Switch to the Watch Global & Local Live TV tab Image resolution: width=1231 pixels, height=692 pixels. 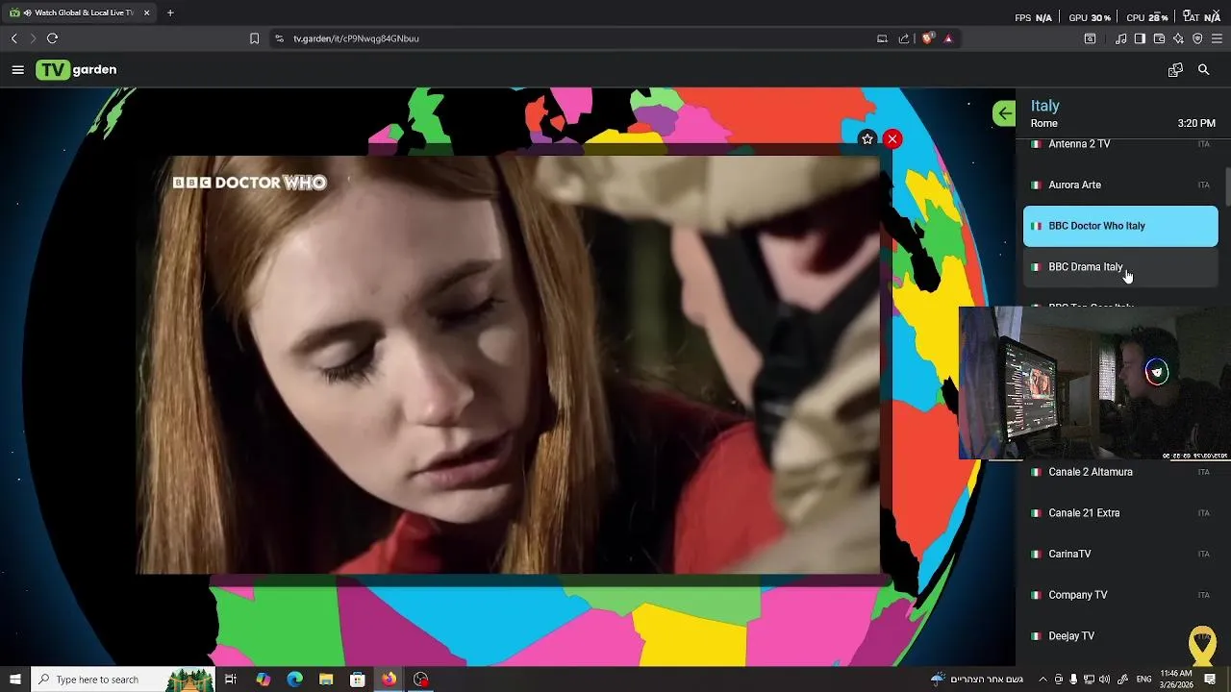(79, 13)
